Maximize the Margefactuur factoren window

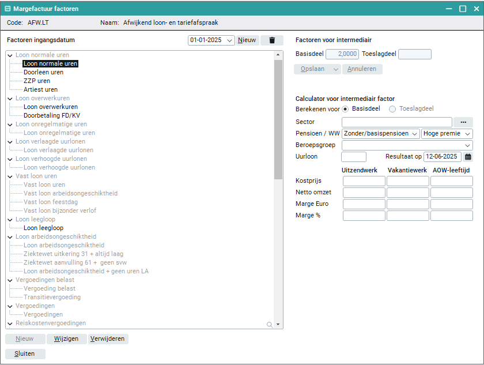[462, 9]
